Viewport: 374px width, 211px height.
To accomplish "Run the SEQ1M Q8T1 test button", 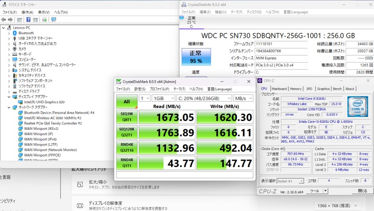I will coord(127,117).
